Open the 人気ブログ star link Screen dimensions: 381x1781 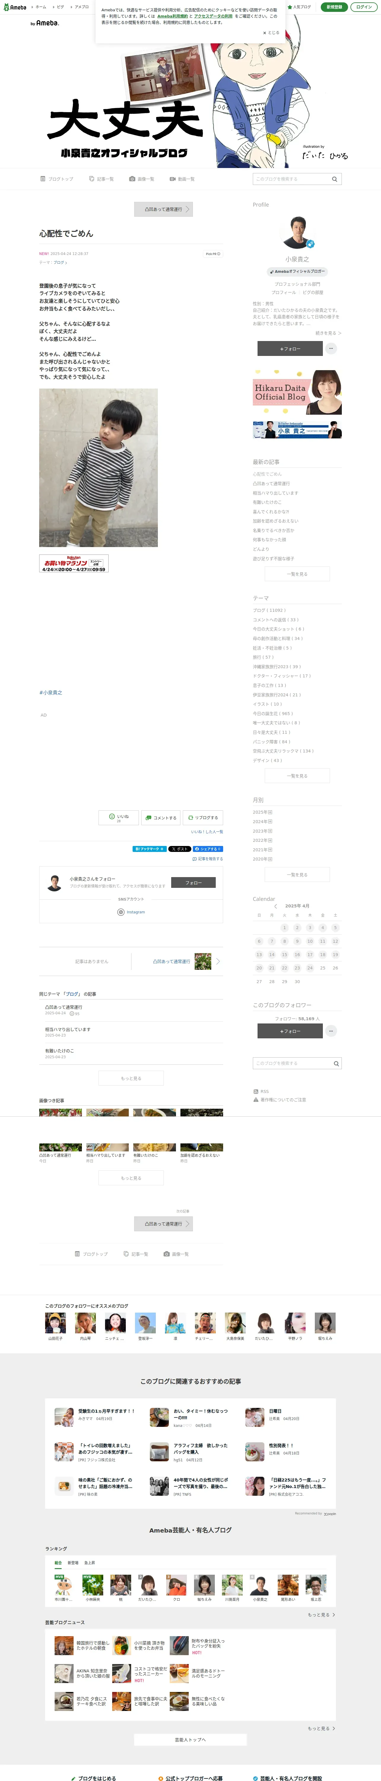click(x=299, y=7)
